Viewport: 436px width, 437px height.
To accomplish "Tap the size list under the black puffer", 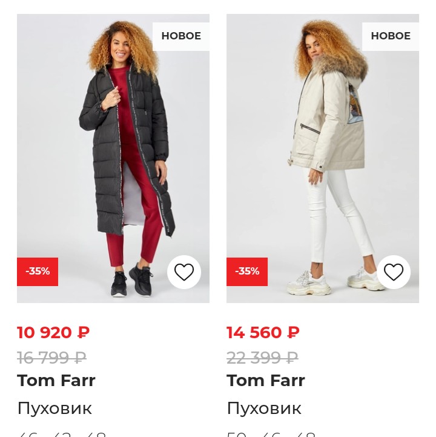I will pyautogui.click(x=62, y=433).
